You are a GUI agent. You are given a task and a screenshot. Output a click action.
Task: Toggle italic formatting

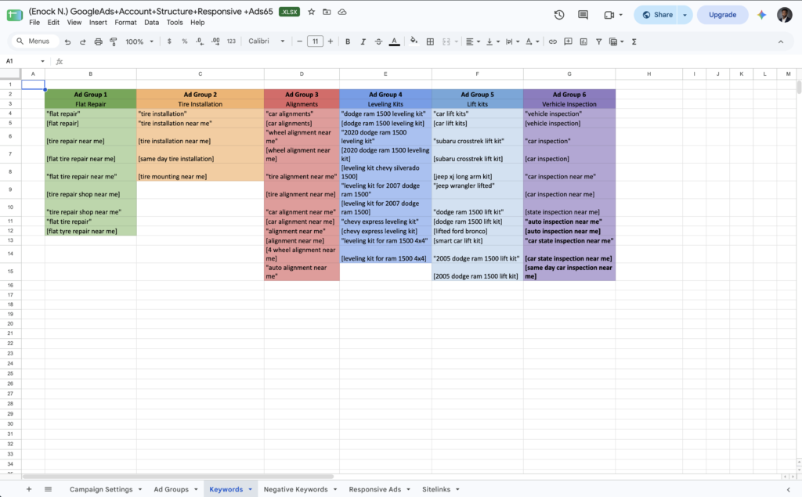pos(363,42)
